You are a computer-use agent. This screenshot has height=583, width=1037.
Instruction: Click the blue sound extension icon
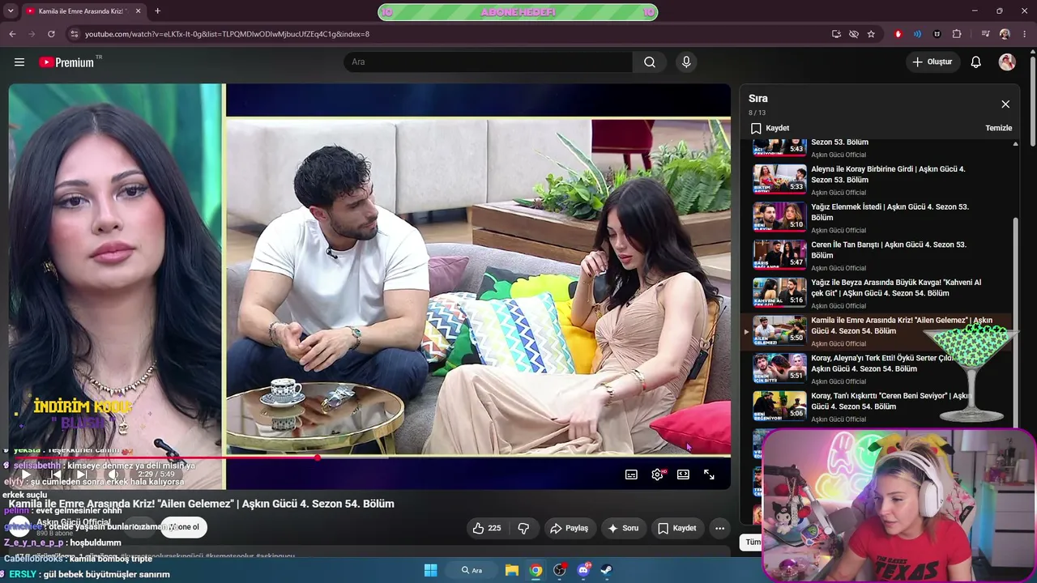click(917, 34)
